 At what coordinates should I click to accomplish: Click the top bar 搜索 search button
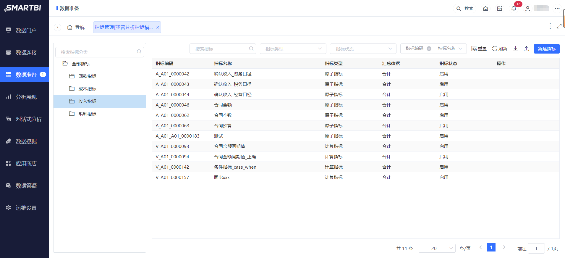click(x=465, y=9)
